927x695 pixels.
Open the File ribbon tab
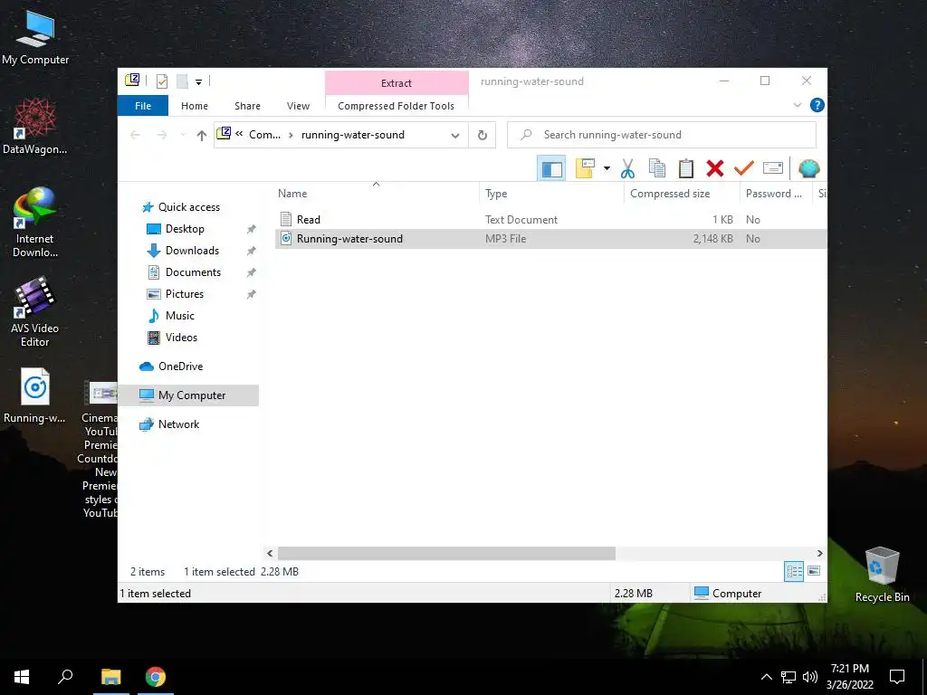coord(143,106)
